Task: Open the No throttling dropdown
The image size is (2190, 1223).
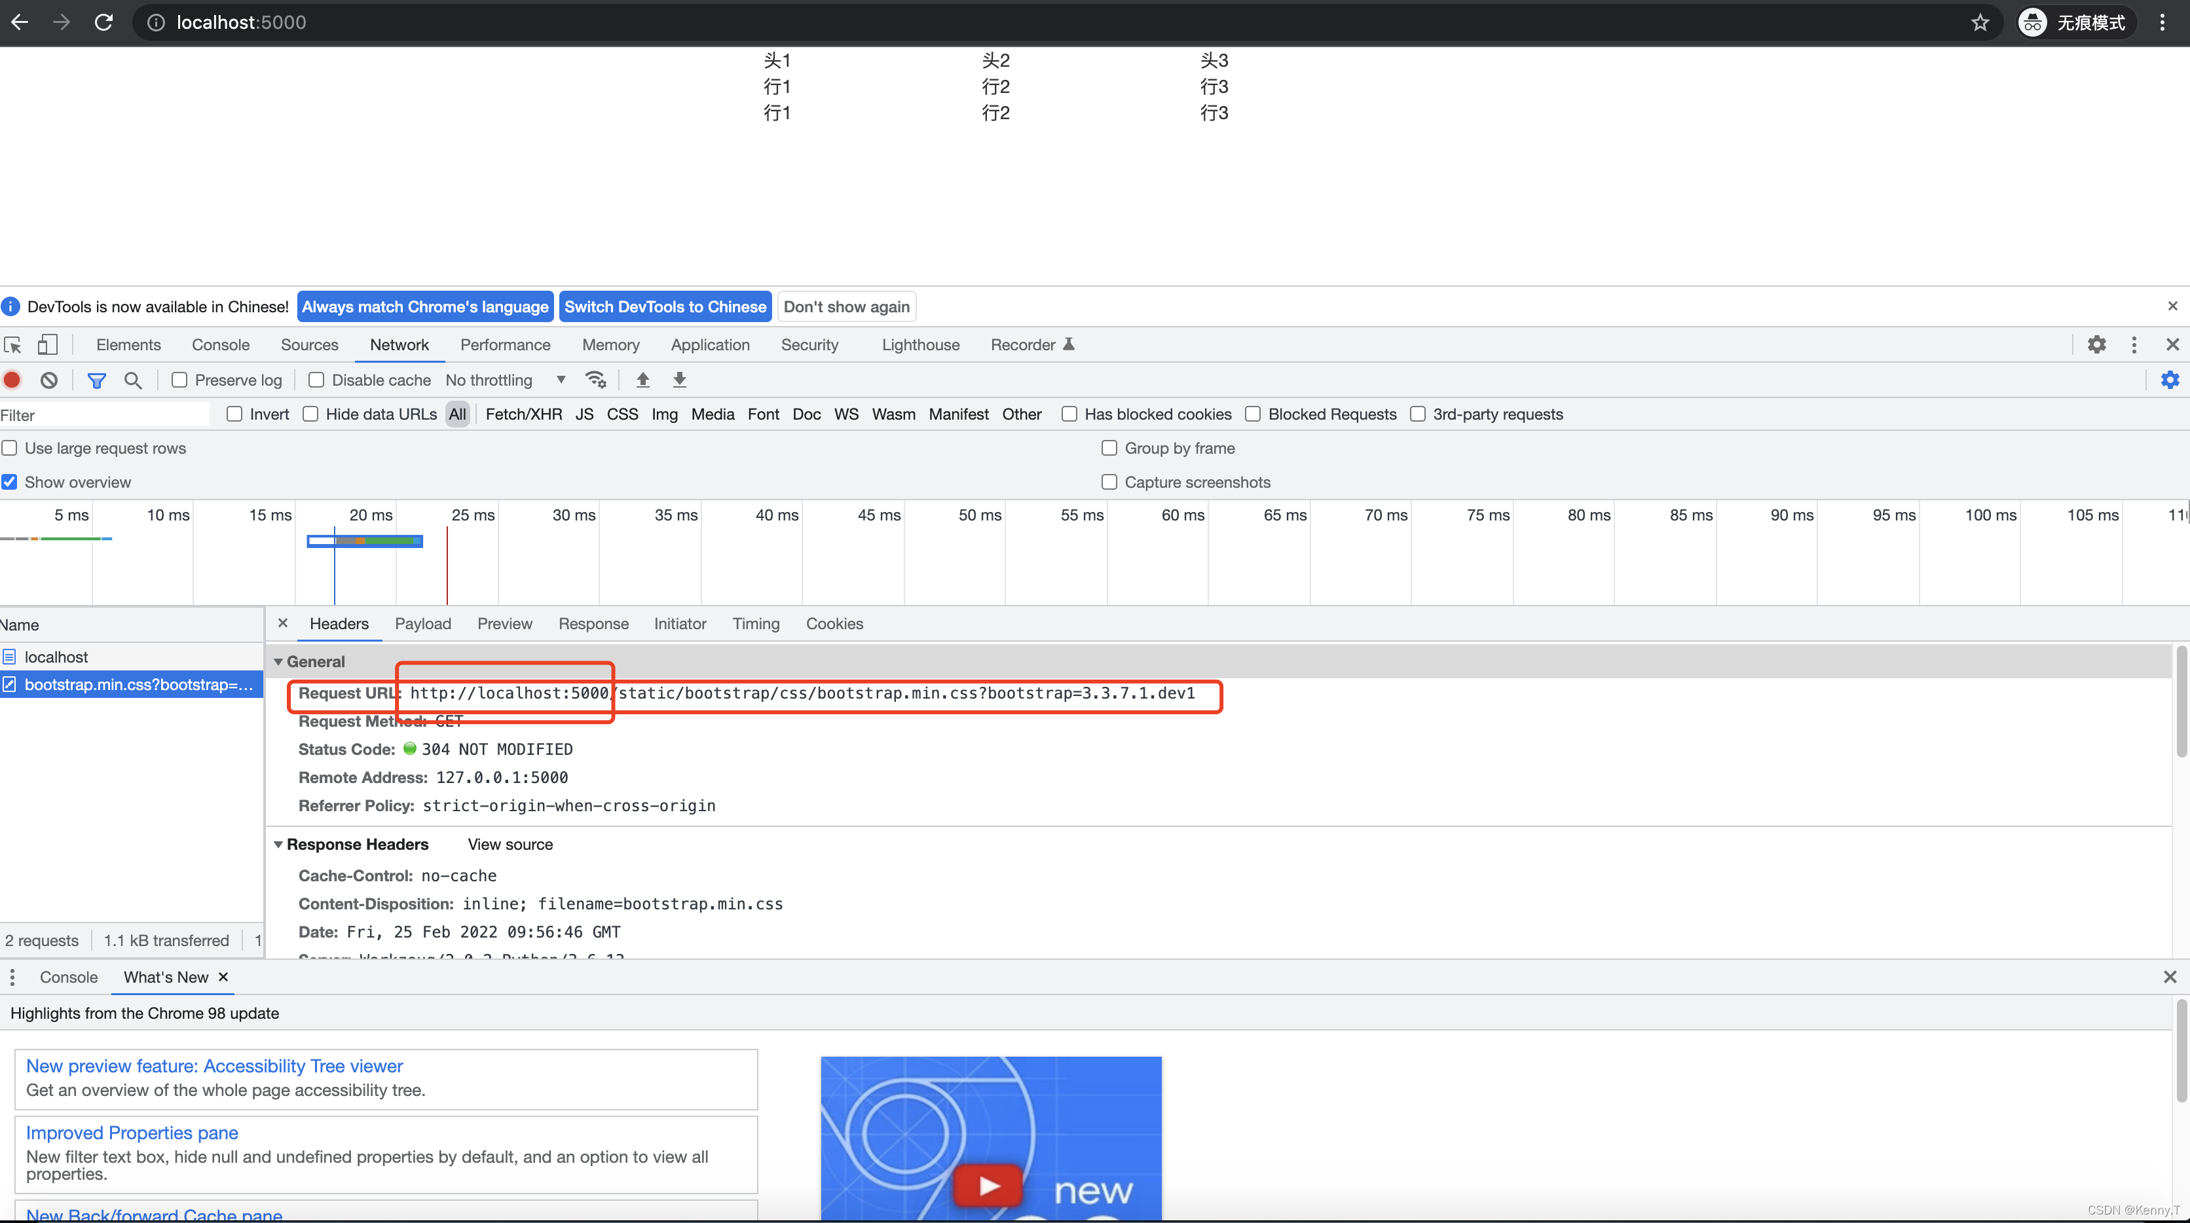Action: pos(505,380)
